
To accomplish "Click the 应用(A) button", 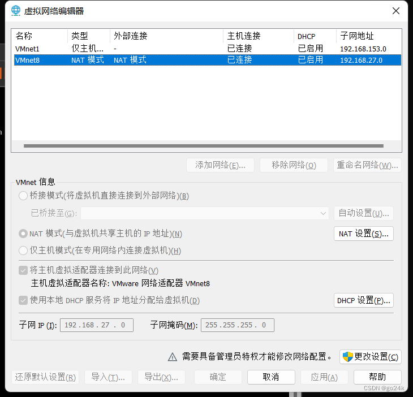I will 324,377.
